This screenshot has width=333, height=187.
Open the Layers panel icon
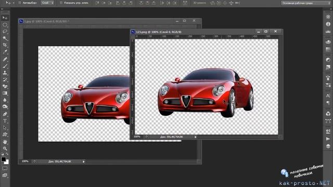tap(328, 146)
